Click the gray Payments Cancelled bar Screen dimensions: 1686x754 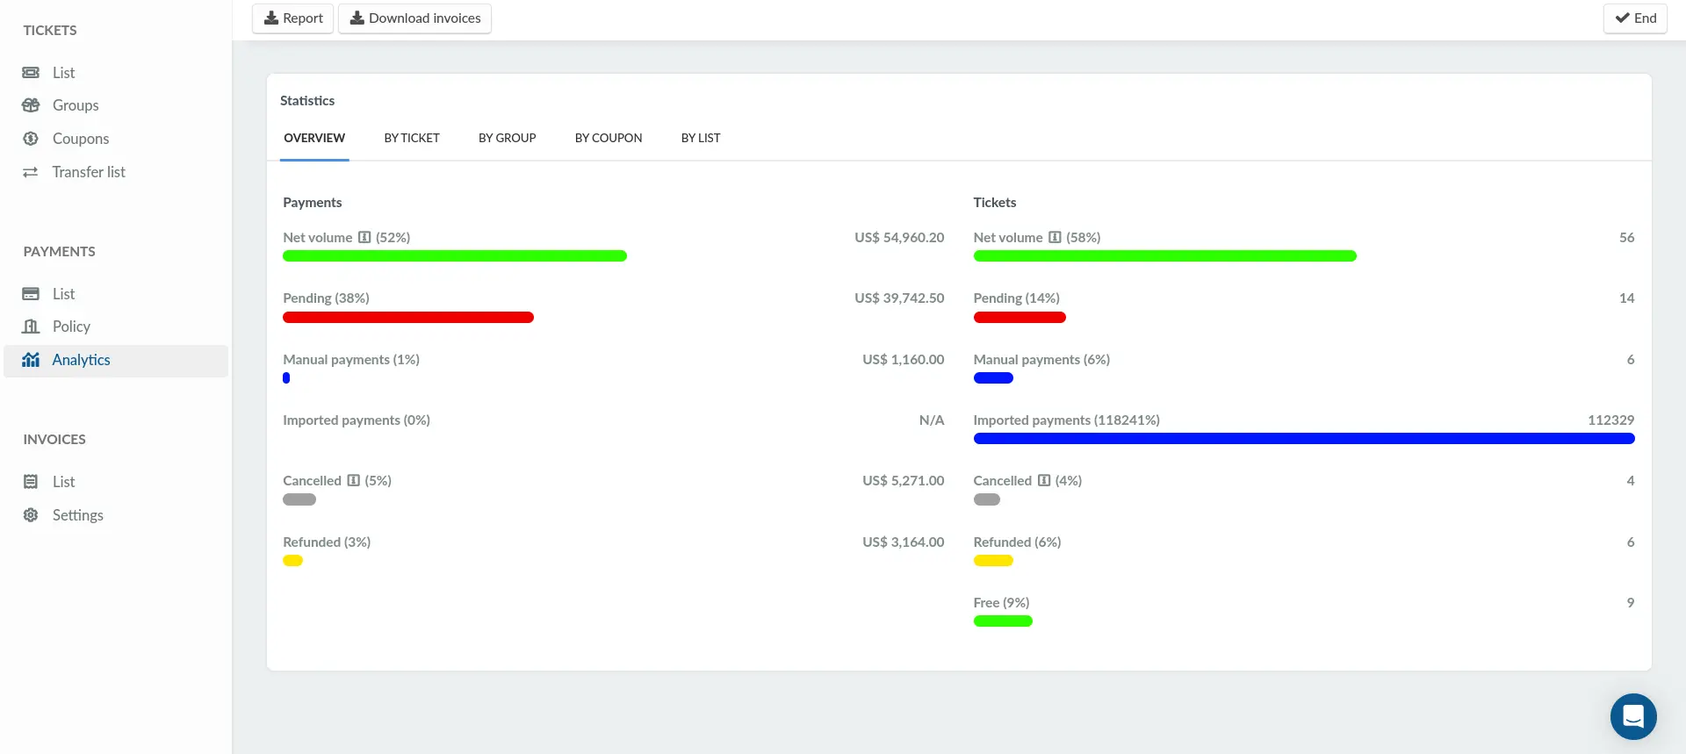click(x=299, y=499)
